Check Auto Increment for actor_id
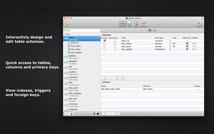Image resolution: width=214 pixels, height=134 pixels. click(x=115, y=41)
